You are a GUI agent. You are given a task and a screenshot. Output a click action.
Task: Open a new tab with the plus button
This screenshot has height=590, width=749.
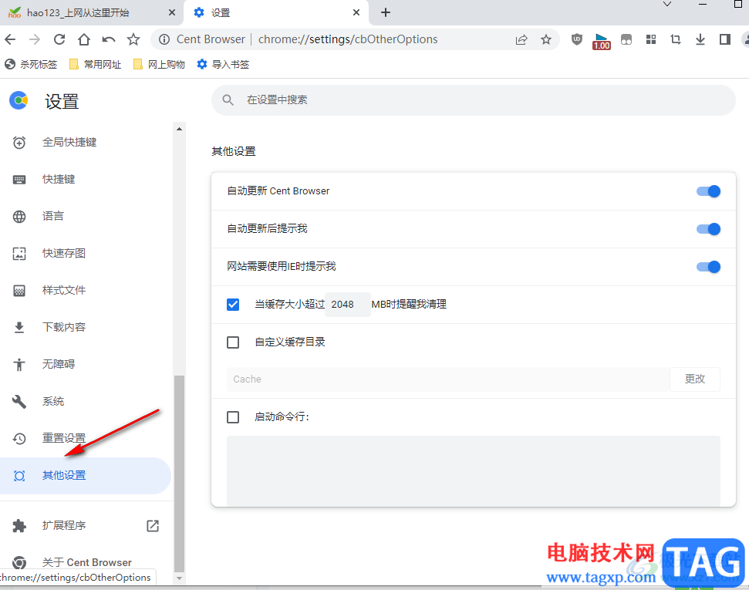pos(386,13)
